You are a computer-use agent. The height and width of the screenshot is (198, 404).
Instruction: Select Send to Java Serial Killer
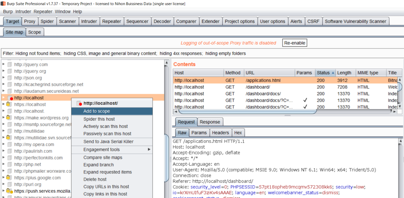click(x=112, y=142)
